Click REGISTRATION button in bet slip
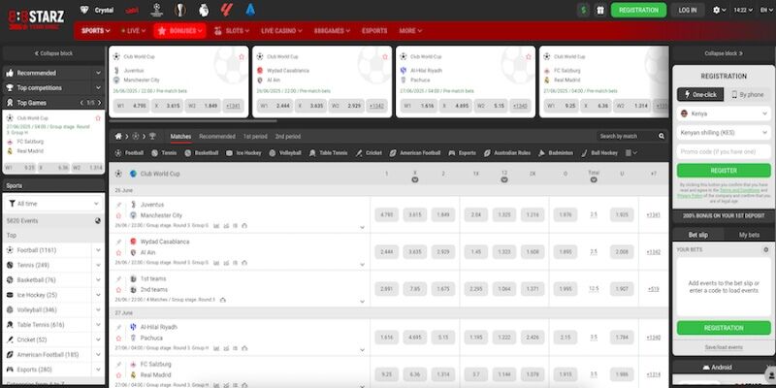 [724, 328]
